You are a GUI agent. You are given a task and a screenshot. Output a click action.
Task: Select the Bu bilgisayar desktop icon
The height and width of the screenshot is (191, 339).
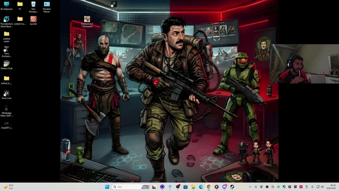[7, 6]
